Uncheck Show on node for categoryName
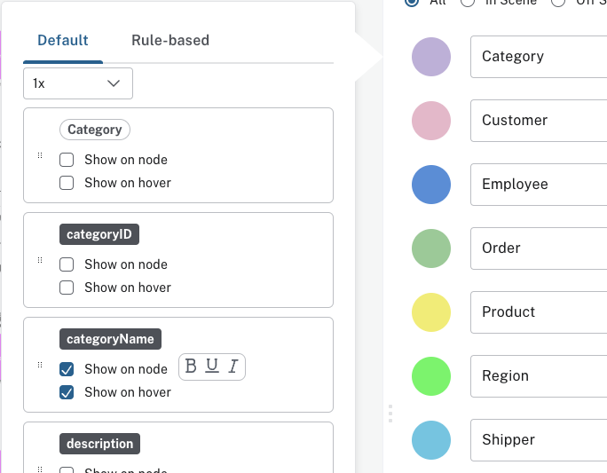 click(x=67, y=369)
